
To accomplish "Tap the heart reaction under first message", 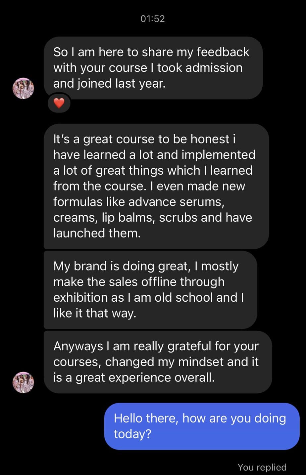I will click(59, 104).
